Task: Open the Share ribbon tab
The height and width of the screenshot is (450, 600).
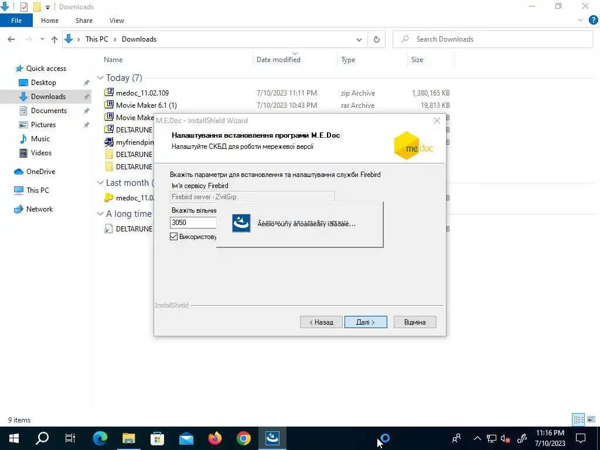Action: pos(84,21)
